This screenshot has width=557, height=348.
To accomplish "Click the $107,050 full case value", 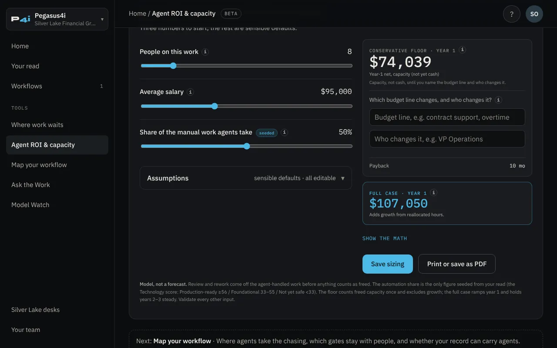I will 399,203.
